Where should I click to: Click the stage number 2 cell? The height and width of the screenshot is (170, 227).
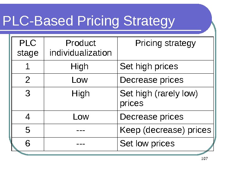pyautogui.click(x=28, y=80)
